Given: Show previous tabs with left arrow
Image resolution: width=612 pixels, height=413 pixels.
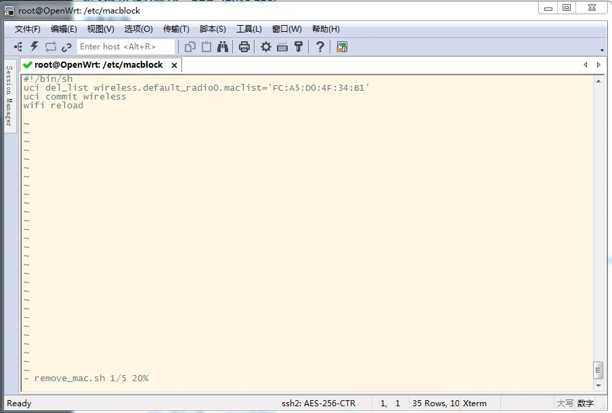Looking at the screenshot, I should tap(586, 65).
